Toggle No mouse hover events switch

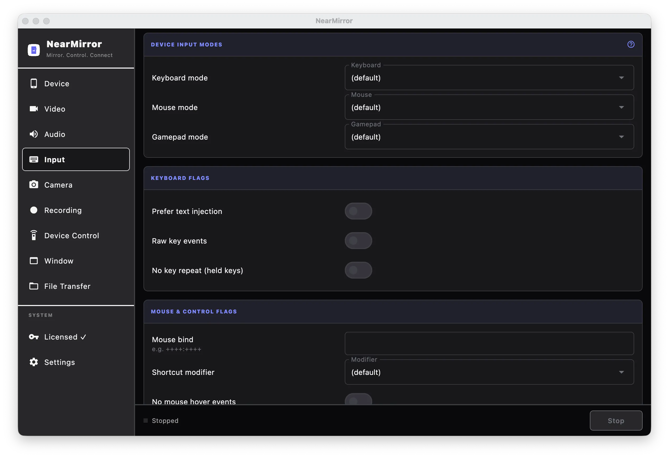pos(359,399)
